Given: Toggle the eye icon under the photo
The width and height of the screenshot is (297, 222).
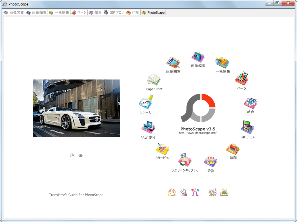Looking at the screenshot, I should click(81, 156).
